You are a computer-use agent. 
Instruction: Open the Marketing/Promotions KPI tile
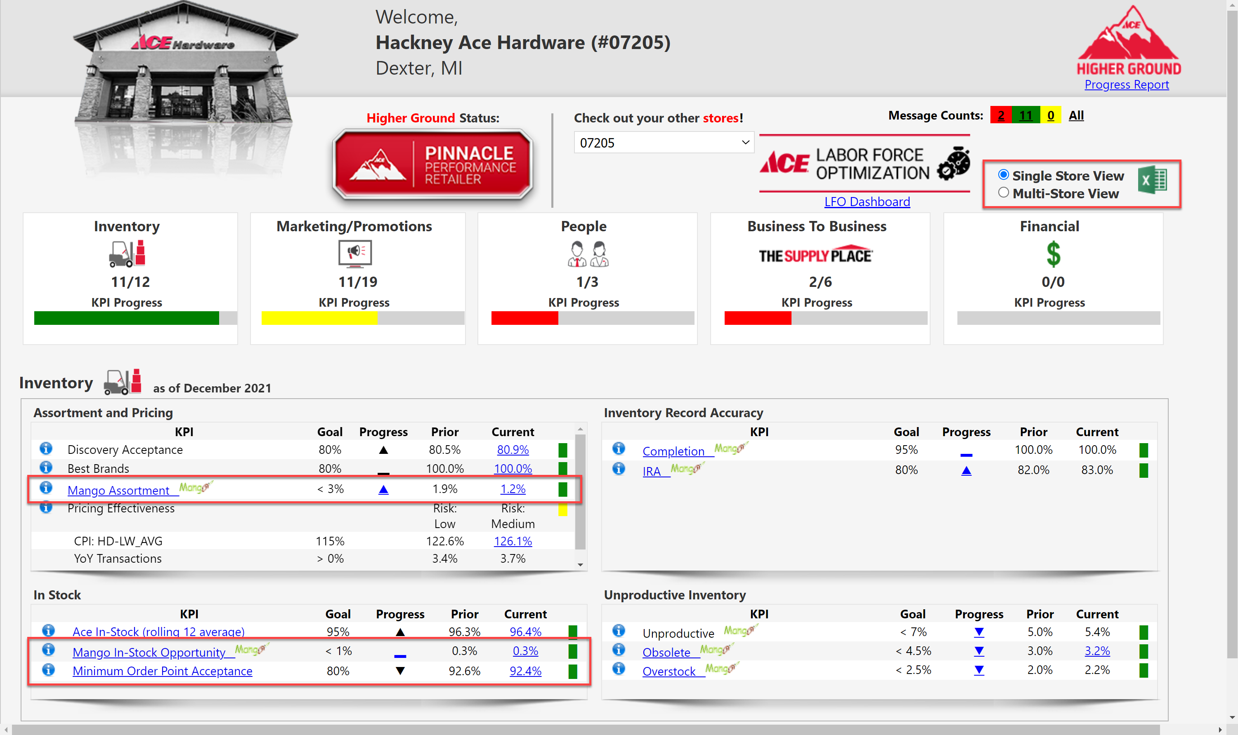(357, 278)
